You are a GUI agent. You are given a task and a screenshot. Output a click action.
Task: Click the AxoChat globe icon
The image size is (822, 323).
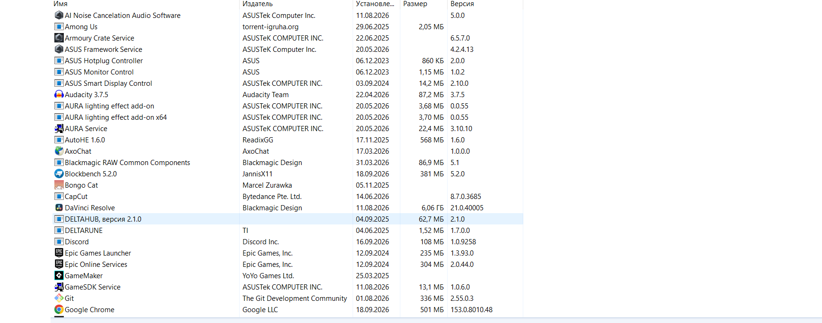[x=59, y=151]
